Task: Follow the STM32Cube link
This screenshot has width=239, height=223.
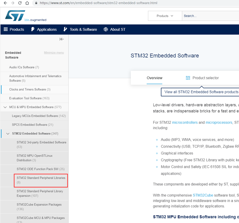Action: point(203,195)
